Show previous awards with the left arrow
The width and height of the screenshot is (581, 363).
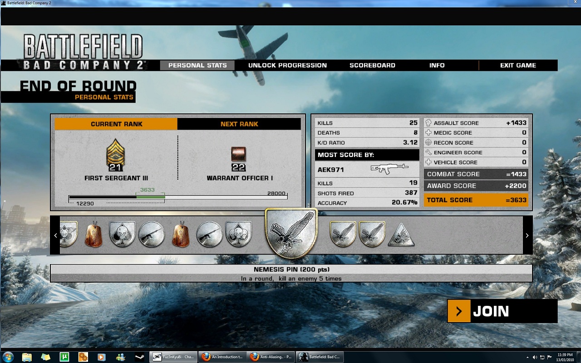click(55, 235)
